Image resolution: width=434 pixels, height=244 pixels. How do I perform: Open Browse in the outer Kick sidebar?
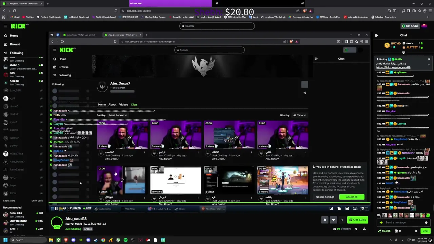click(12, 44)
